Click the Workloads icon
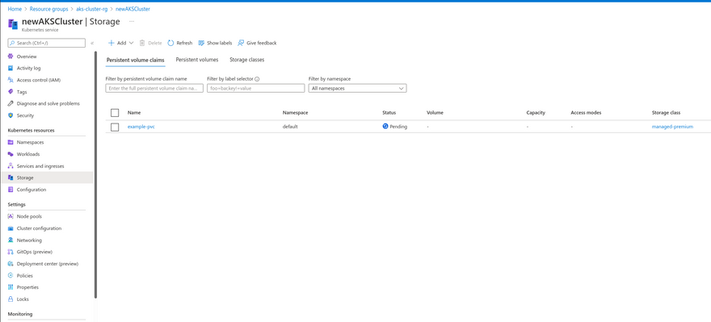Image resolution: width=711 pixels, height=322 pixels. pyautogui.click(x=11, y=154)
